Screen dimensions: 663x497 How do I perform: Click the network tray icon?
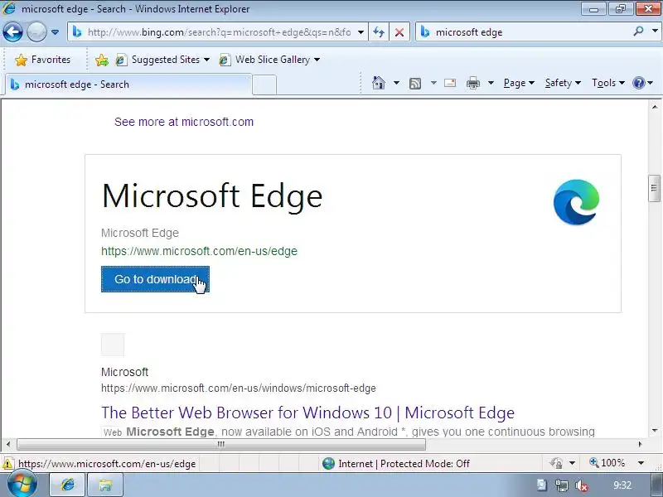(x=562, y=485)
